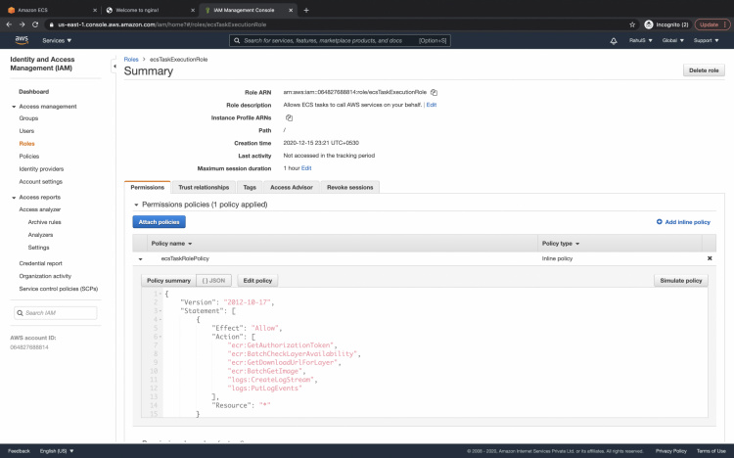
Task: Copy the Role ARN with the copy icon
Action: [x=434, y=92]
